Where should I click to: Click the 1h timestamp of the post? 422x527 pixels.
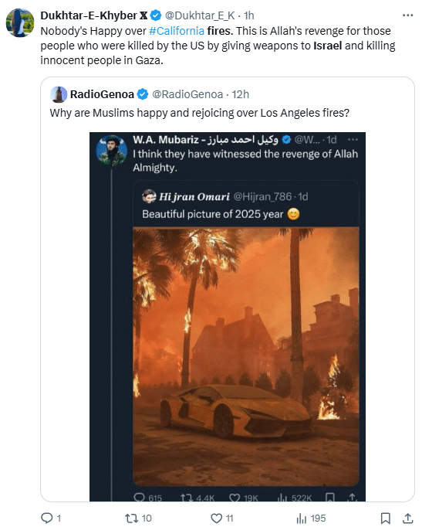(249, 15)
